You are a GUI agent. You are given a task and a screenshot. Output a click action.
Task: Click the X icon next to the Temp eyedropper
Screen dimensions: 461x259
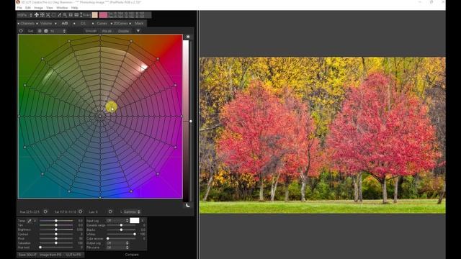click(x=35, y=221)
